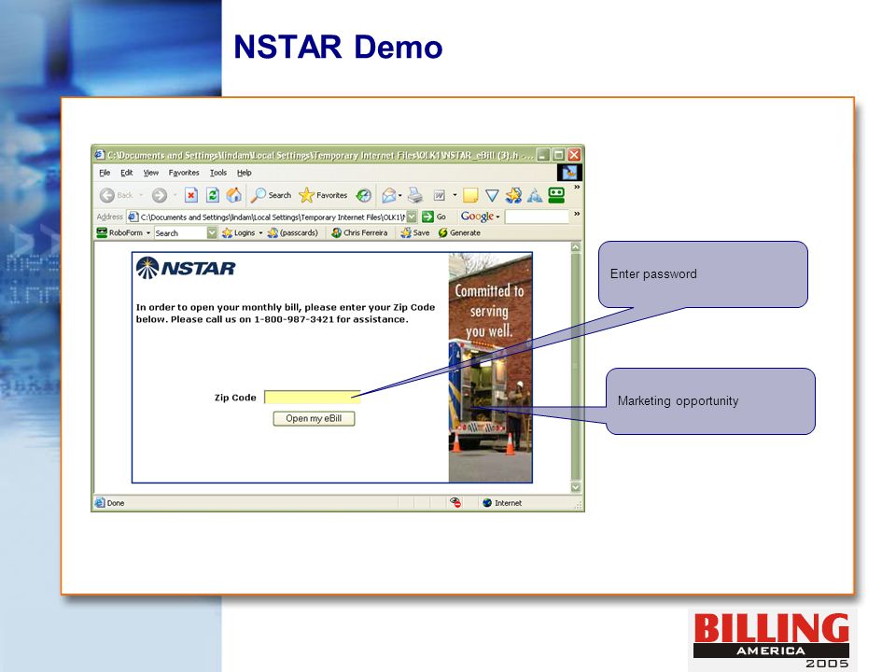Open the Tools menu
The image size is (896, 672).
click(x=217, y=173)
